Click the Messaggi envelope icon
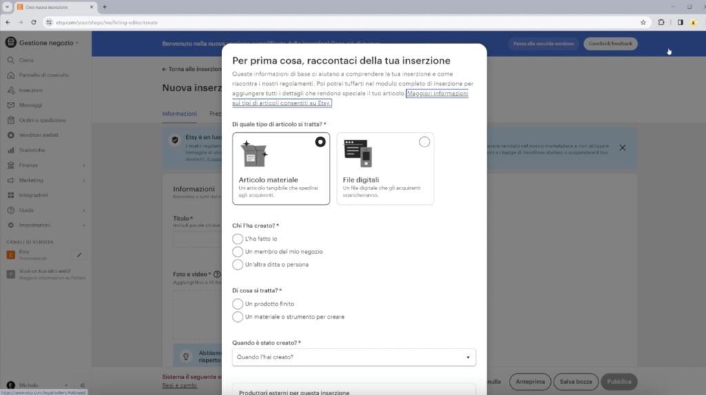Viewport: 706px width, 395px height. coord(11,105)
